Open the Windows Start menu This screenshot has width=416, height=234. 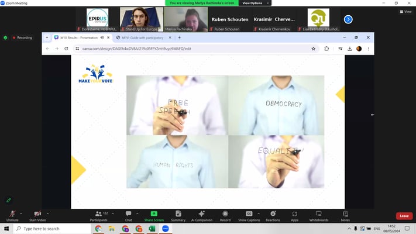tap(6, 229)
